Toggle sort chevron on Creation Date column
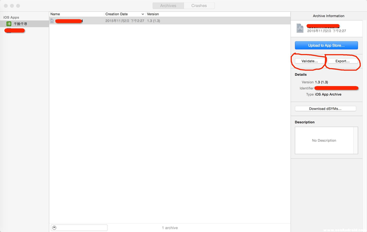This screenshot has width=367, height=232. point(142,14)
